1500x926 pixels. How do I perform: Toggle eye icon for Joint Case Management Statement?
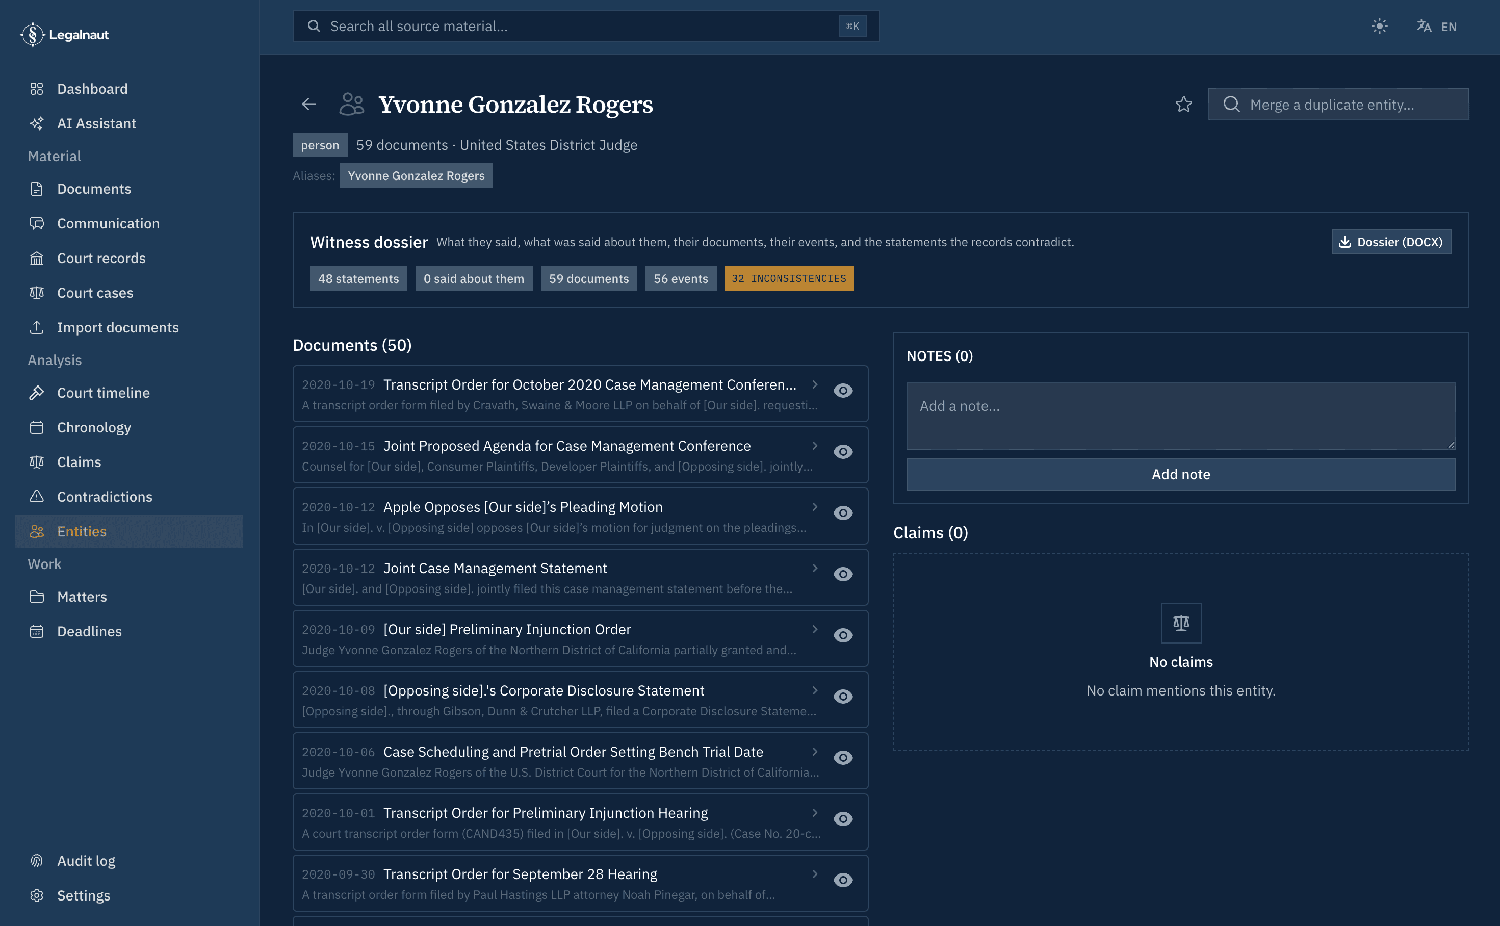coord(843,575)
